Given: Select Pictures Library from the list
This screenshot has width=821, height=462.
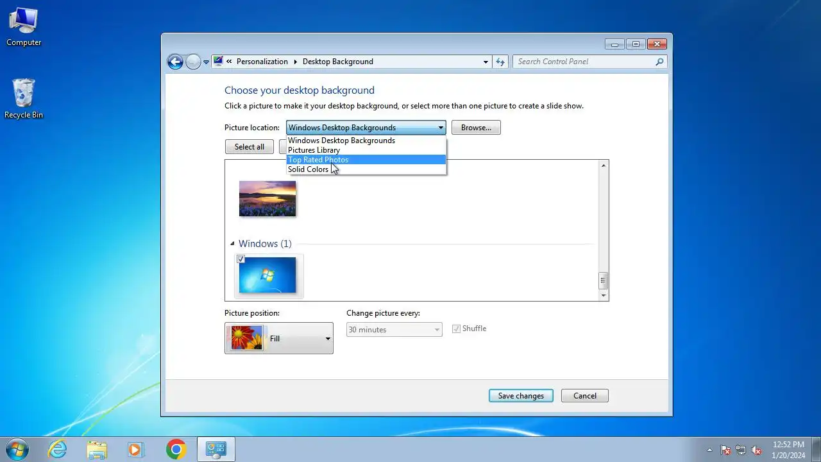Looking at the screenshot, I should tap(366, 150).
